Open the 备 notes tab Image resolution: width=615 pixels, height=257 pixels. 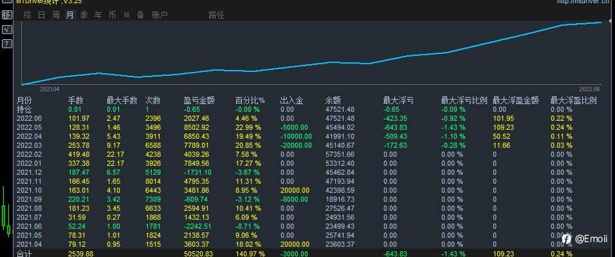[x=140, y=15]
